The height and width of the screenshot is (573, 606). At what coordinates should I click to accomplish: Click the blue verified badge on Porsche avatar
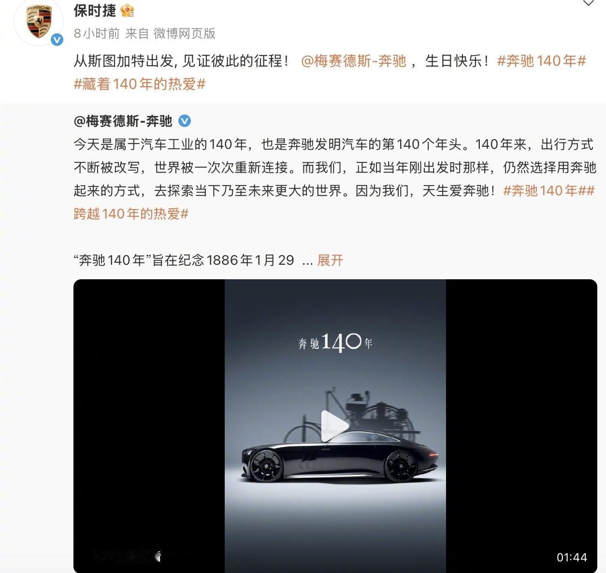[57, 40]
